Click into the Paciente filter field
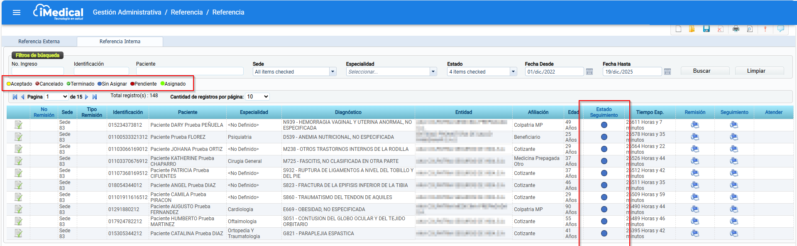The height and width of the screenshot is (246, 797). coord(190,71)
